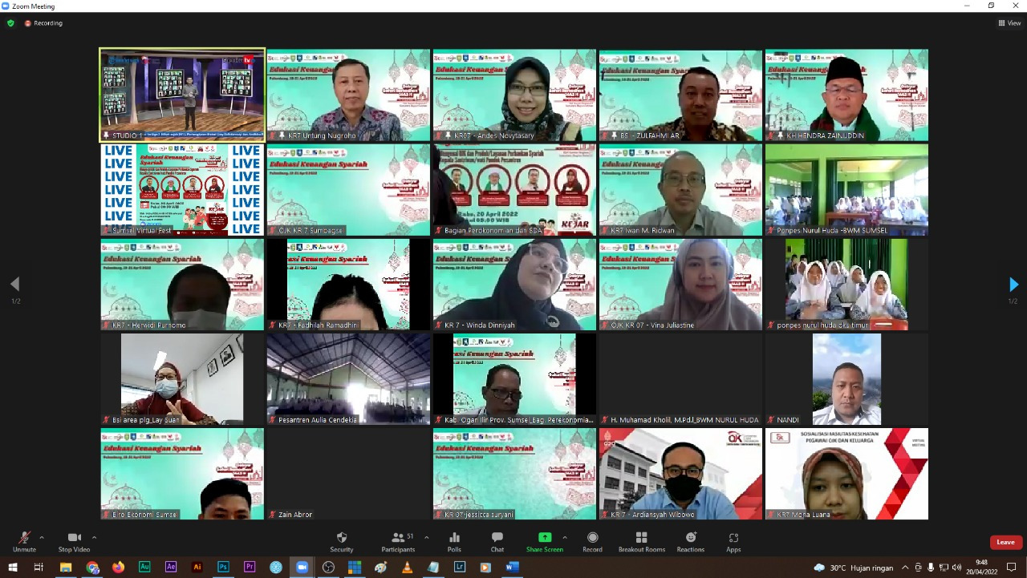Expand the Share Screen options arrow
The height and width of the screenshot is (578, 1027).
point(564,537)
